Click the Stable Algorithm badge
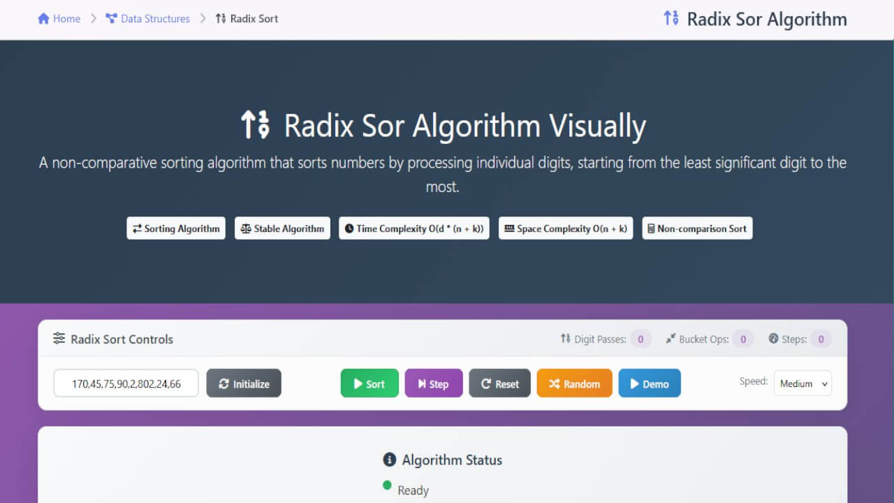Screen dimensions: 894x503 282,228
